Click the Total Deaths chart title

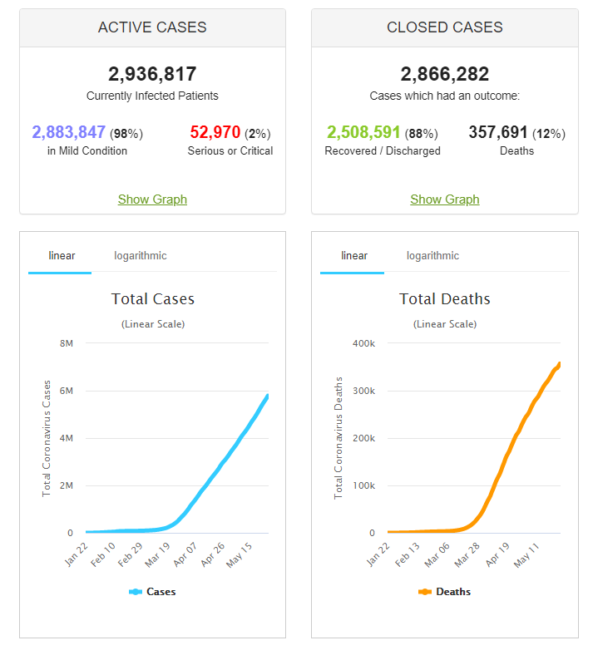tap(445, 299)
